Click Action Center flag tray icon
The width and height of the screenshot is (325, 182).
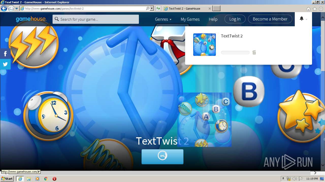pyautogui.click(x=301, y=179)
